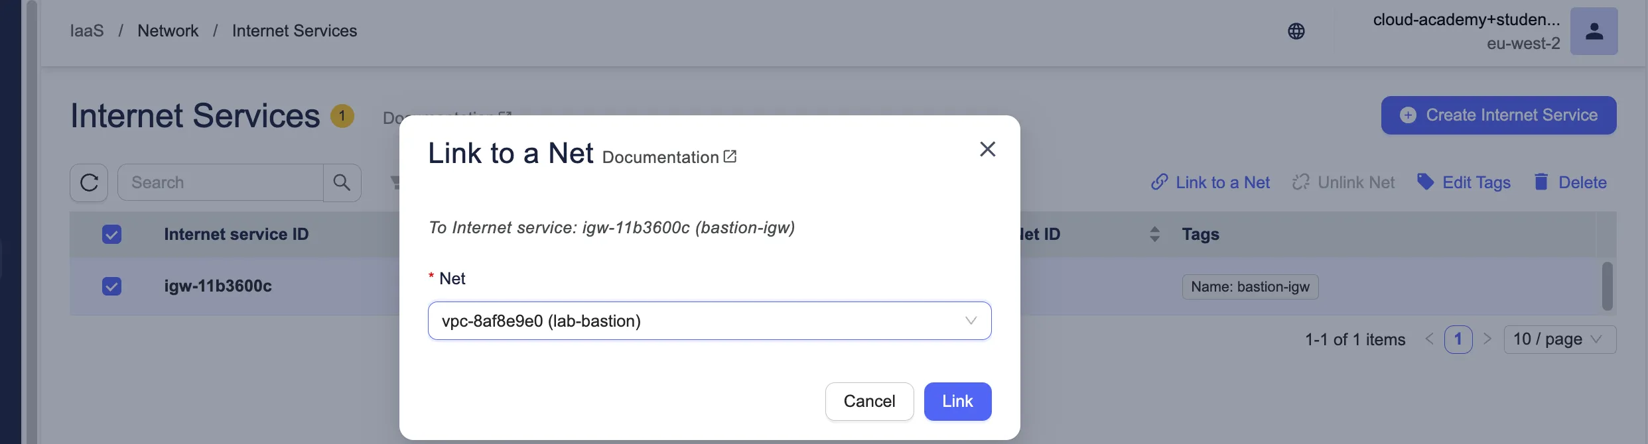Image resolution: width=1648 pixels, height=444 pixels.
Task: Click the Link to a Net chain icon
Action: coord(1159,182)
